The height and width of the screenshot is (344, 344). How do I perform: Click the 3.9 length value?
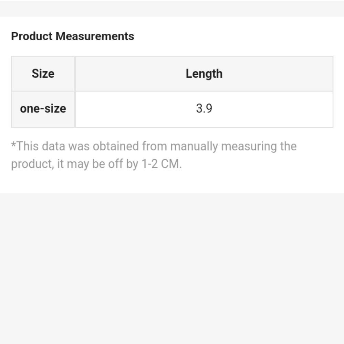pyautogui.click(x=204, y=108)
